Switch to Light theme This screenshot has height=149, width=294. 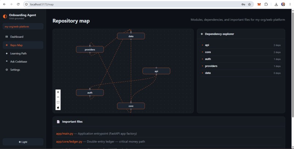tap(23, 142)
